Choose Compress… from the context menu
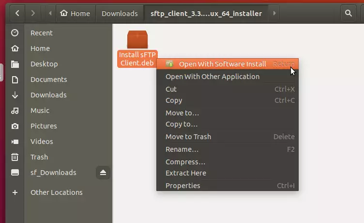 pos(227,162)
